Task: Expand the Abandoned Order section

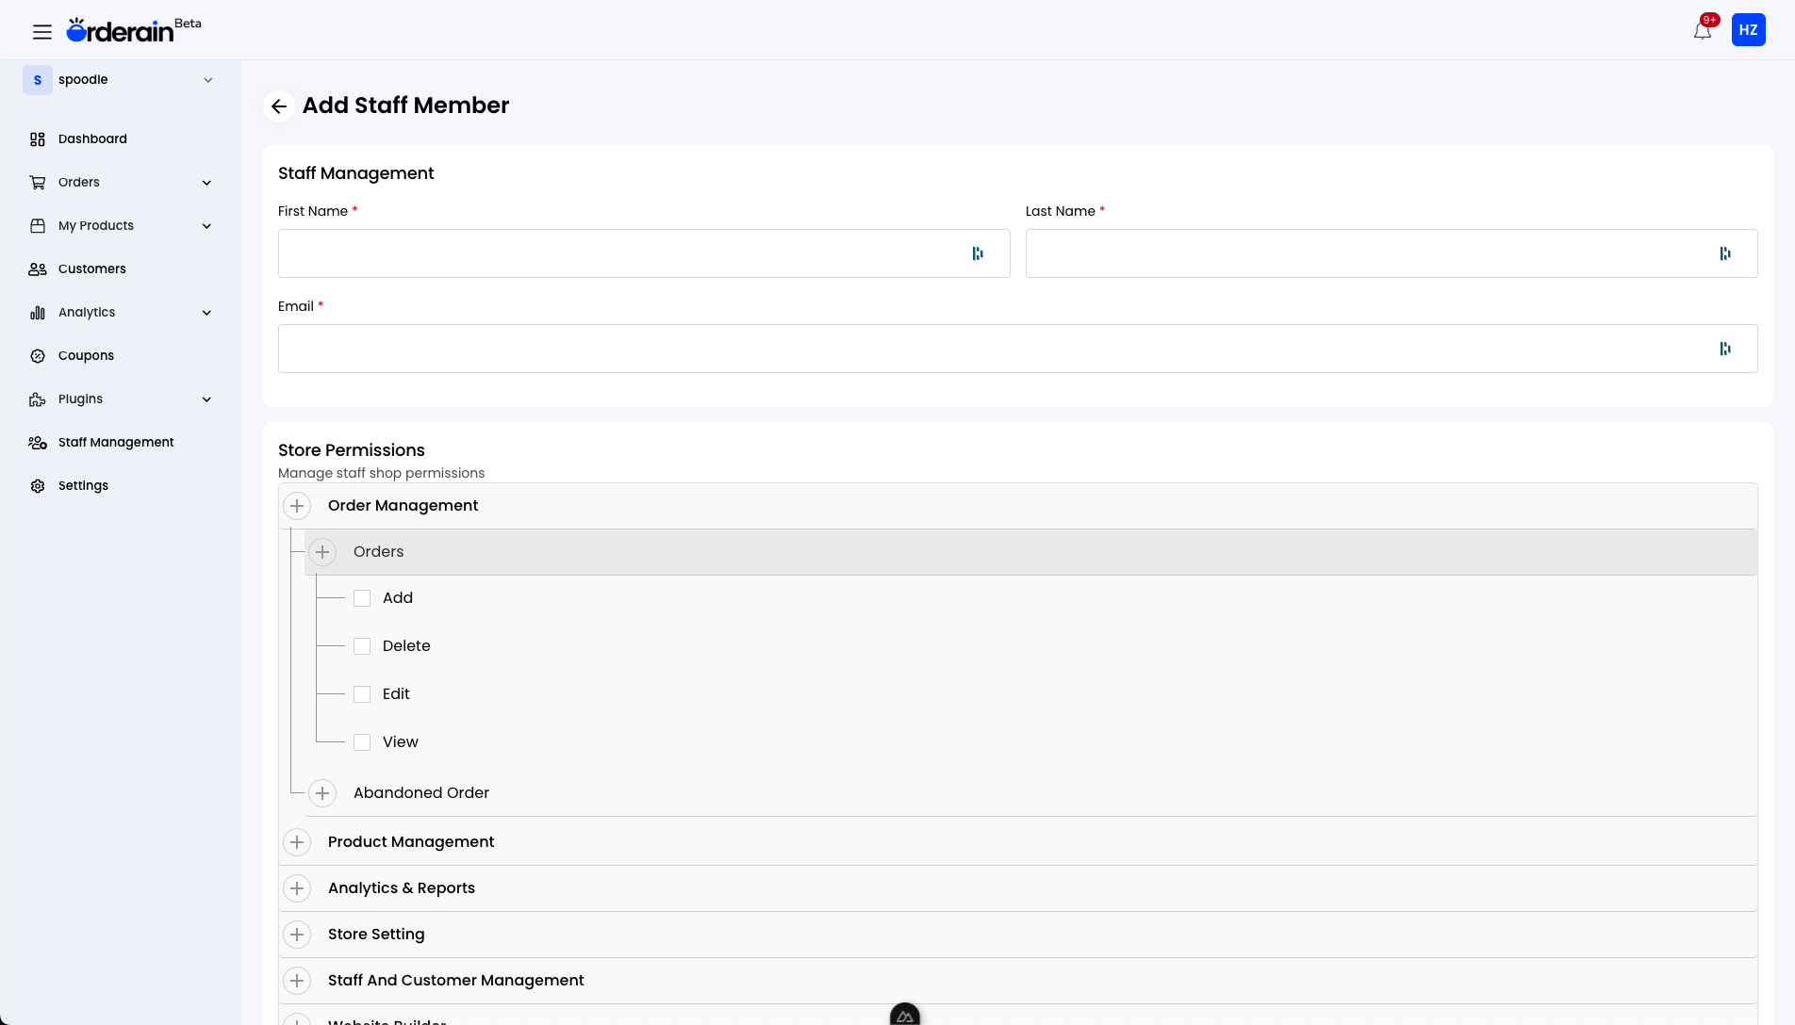Action: (x=322, y=792)
